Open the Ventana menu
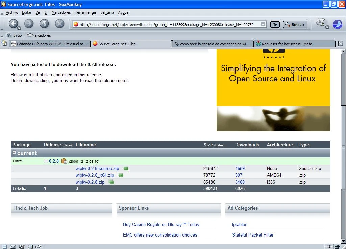Screen dimensions: 346x249 (x=107, y=12)
